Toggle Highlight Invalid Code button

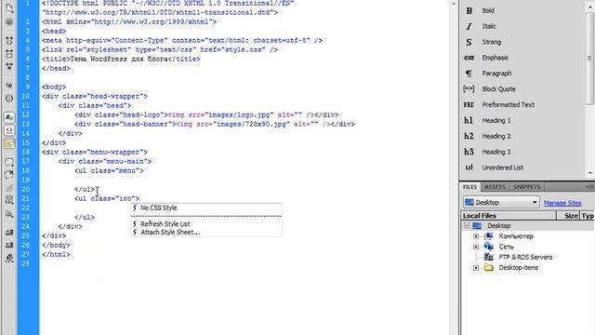[9, 130]
